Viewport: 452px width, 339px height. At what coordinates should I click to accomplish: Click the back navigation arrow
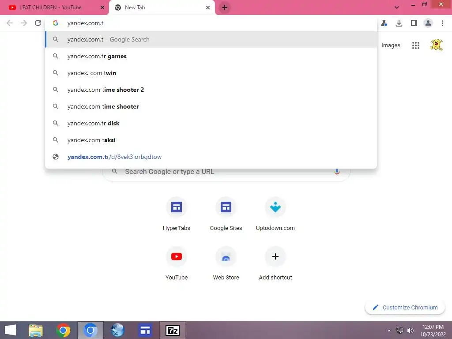10,23
